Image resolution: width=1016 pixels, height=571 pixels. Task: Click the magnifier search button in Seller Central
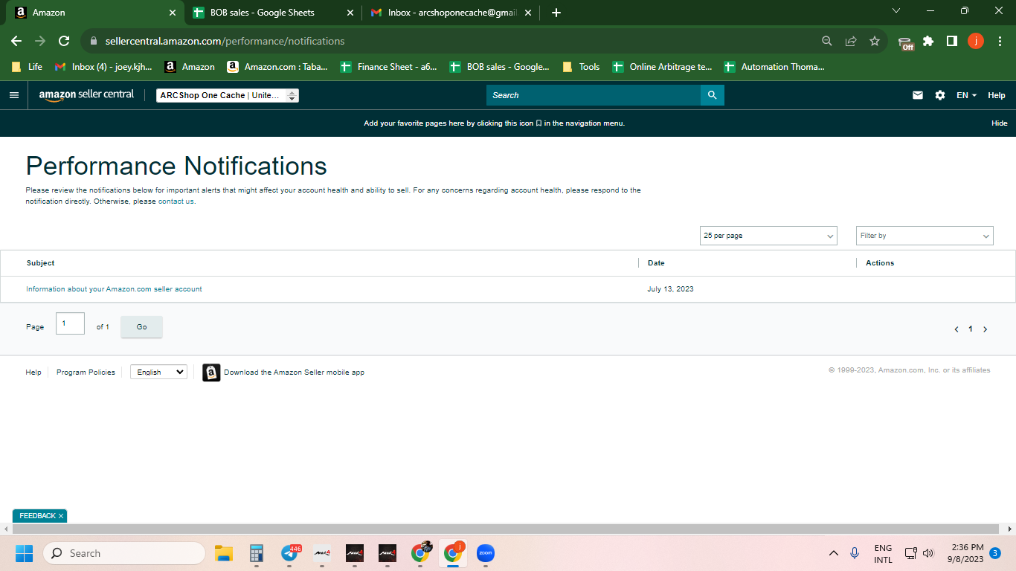pos(712,95)
